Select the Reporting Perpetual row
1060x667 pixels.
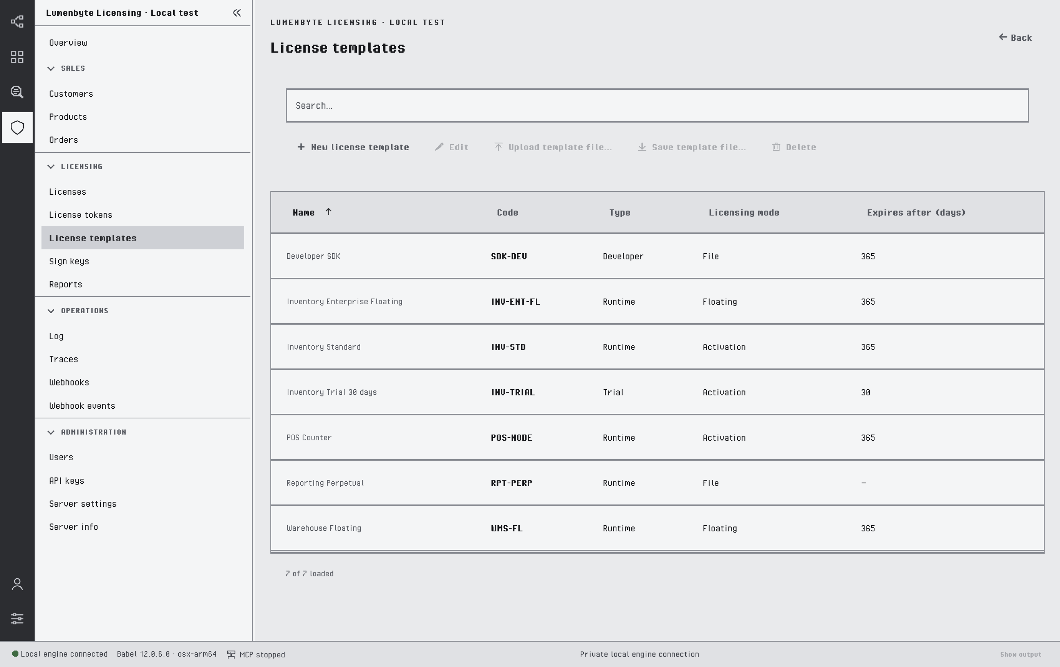point(657,483)
